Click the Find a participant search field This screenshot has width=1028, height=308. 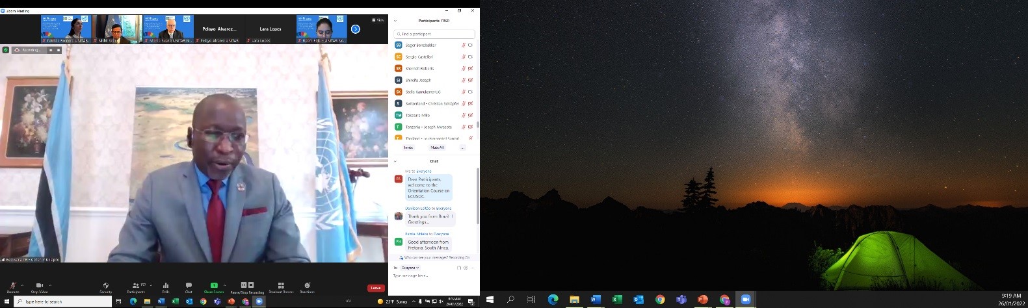(434, 34)
